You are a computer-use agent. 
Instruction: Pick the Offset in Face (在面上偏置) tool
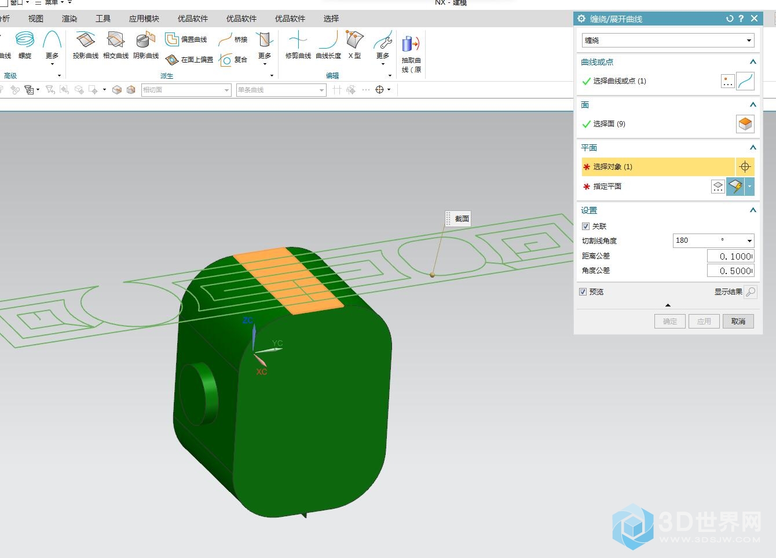(189, 59)
